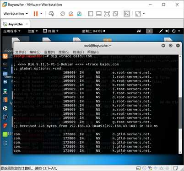Open the 应用程序 applications menu

[12, 31]
